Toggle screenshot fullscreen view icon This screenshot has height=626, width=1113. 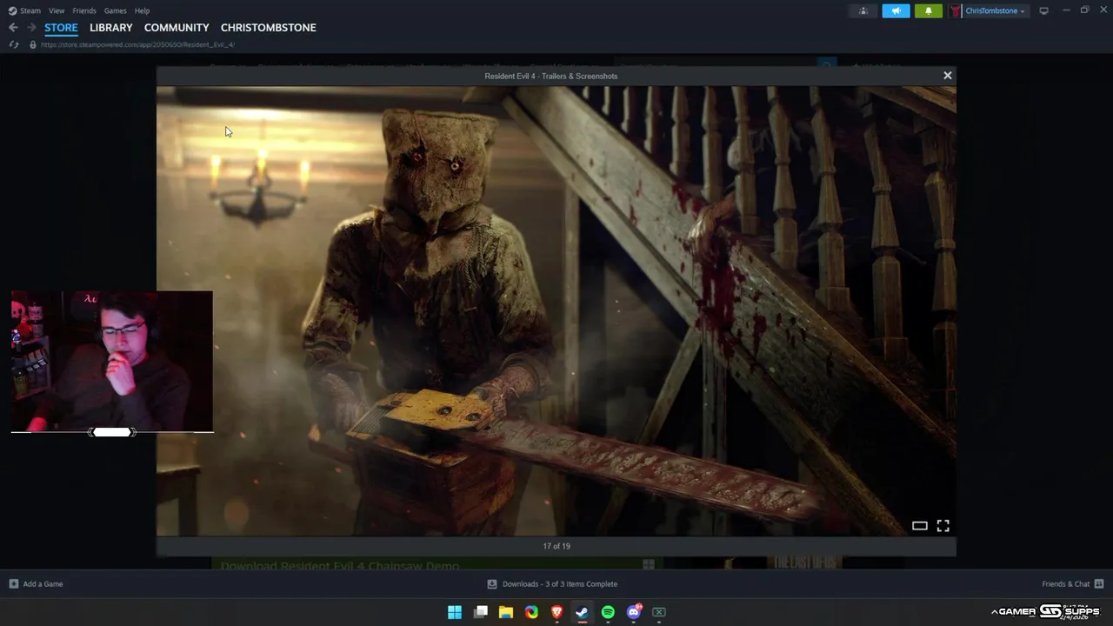point(943,526)
